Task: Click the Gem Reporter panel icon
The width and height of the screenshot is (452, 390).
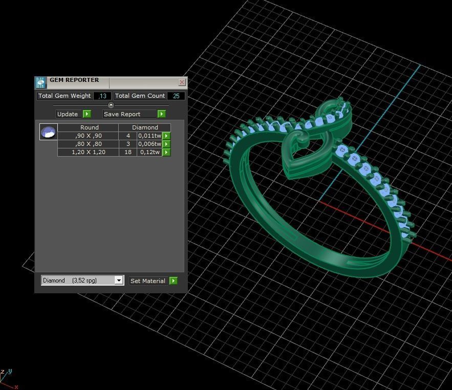Action: tap(40, 83)
